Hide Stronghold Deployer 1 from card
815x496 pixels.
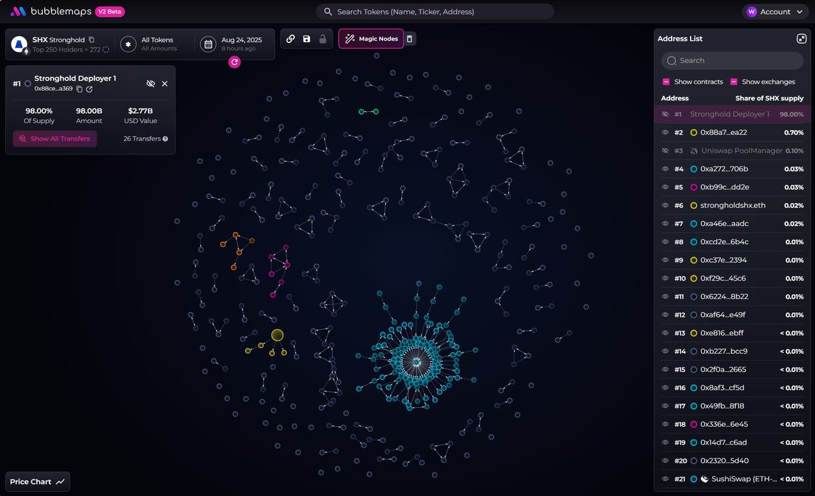pyautogui.click(x=151, y=83)
